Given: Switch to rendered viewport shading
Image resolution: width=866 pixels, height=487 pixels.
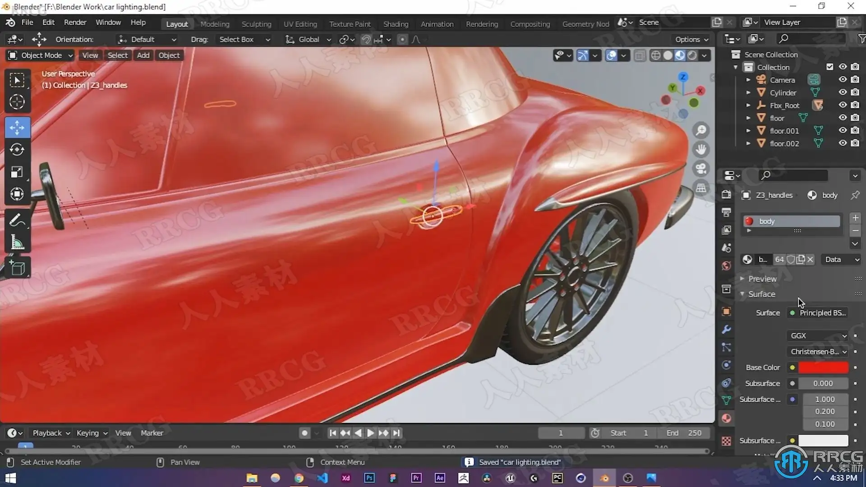Looking at the screenshot, I should (x=692, y=55).
